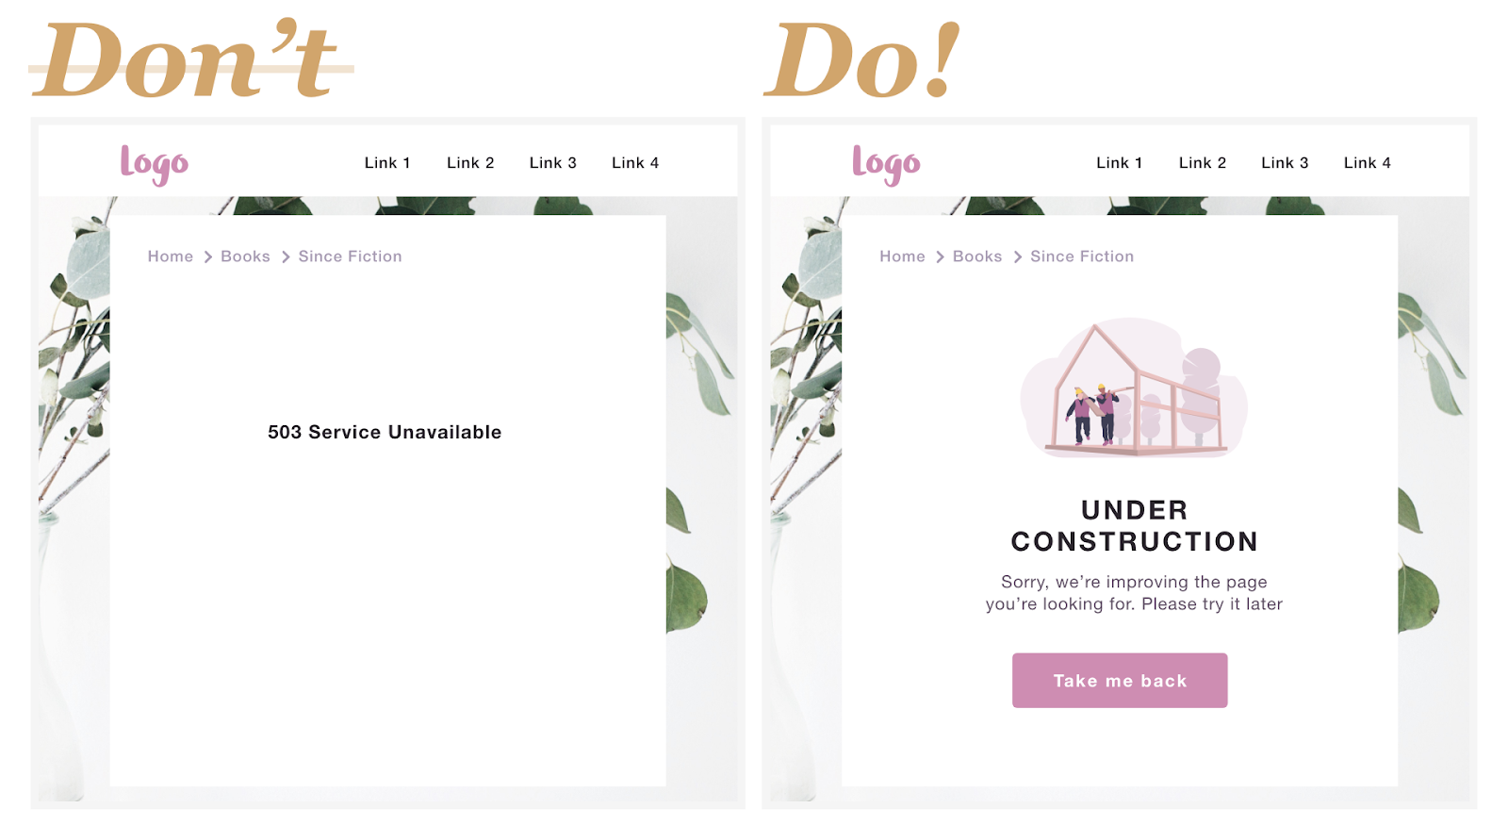Select Since Fiction breadcrumb in Don't mockup

[350, 256]
